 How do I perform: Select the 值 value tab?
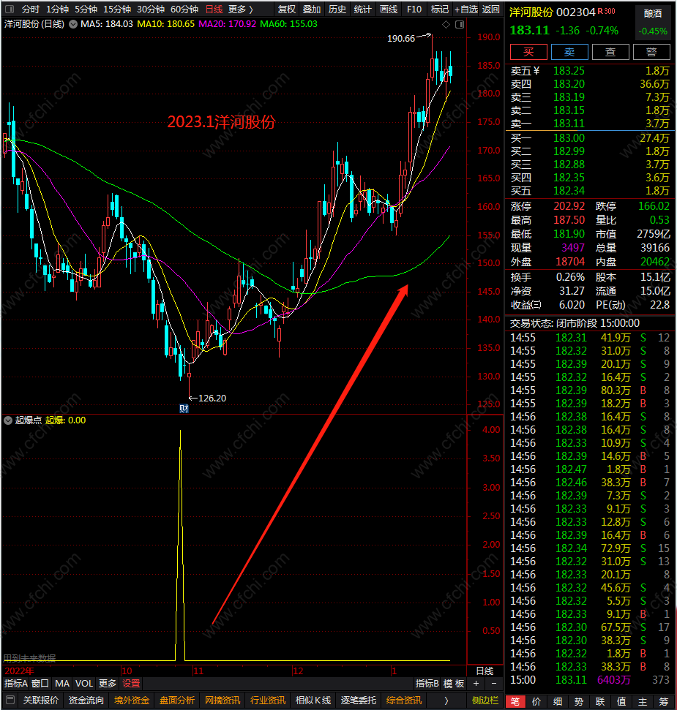[x=621, y=701]
